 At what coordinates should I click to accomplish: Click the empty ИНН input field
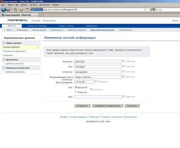98,97
